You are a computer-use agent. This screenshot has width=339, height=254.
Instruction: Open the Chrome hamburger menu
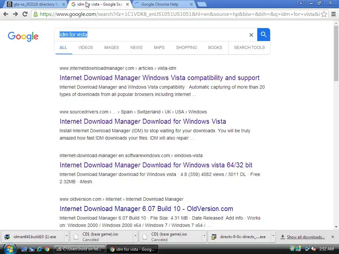click(334, 14)
